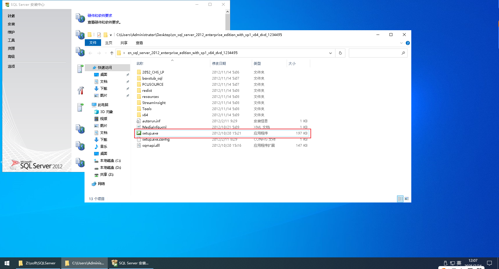Open Customize Quick Access Toolbar dropdown
This screenshot has height=269, width=499.
click(x=111, y=35)
